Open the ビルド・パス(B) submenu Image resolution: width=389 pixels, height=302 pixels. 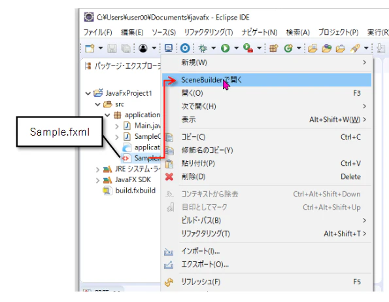pyautogui.click(x=267, y=221)
